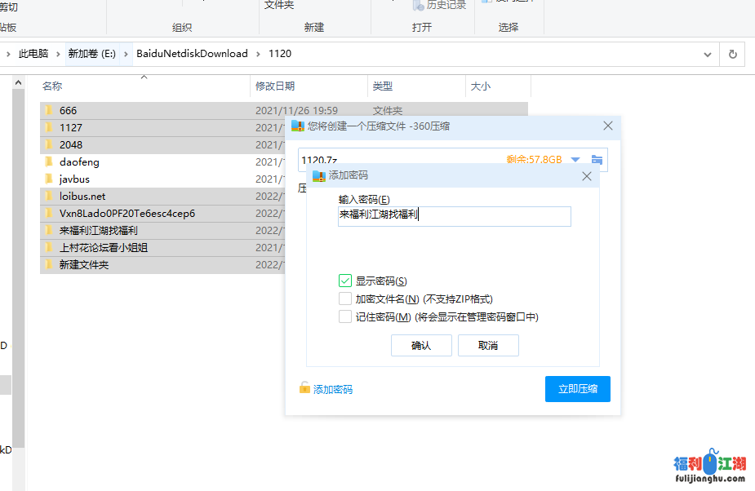Close the 添加密码 dialog
This screenshot has width=755, height=491.
tap(587, 175)
